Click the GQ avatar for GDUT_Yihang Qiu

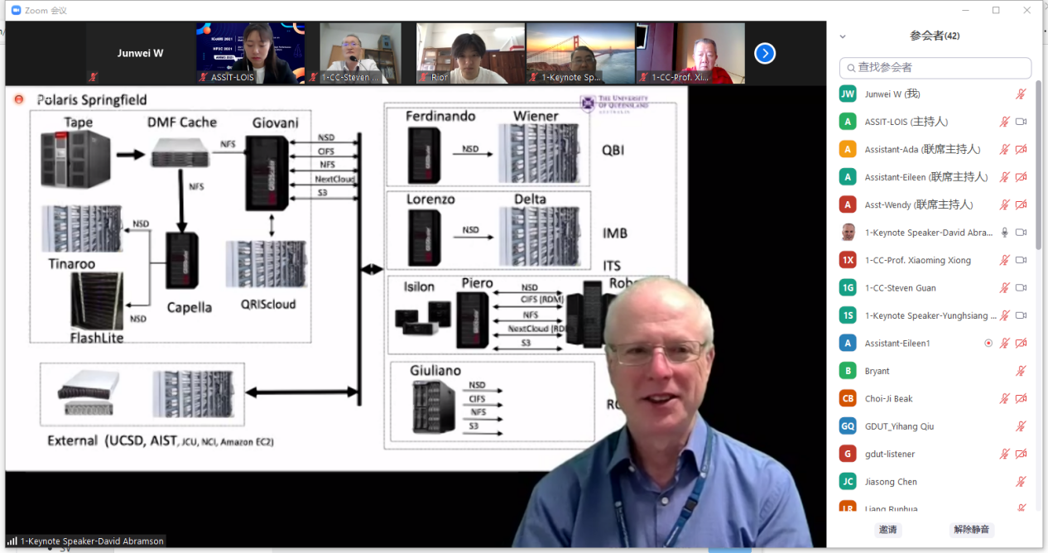848,426
